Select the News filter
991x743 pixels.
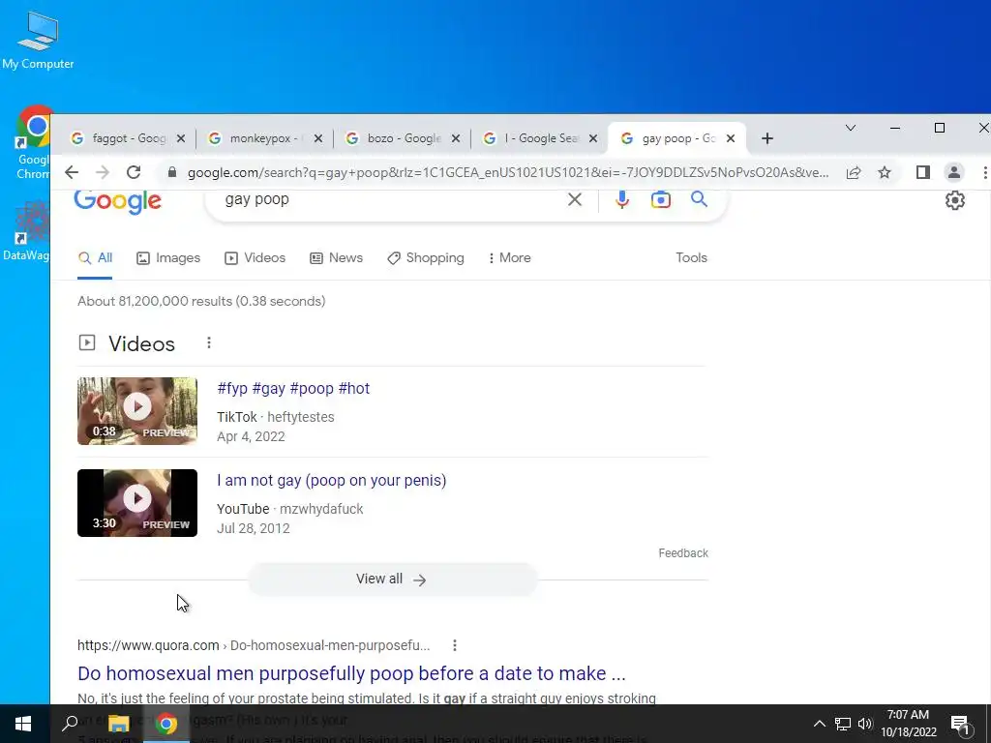point(336,257)
